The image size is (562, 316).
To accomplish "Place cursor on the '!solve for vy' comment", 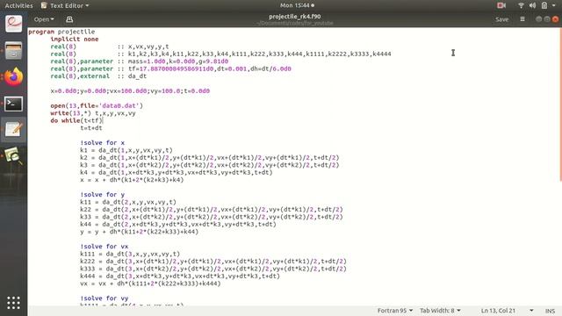I will click(x=104, y=298).
